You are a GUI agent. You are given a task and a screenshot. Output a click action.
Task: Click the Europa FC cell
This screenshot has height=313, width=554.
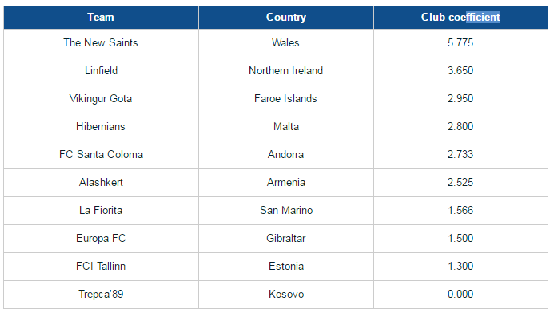[101, 238]
